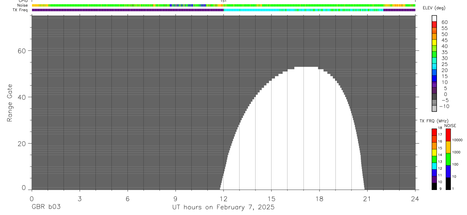This screenshot has height=215, width=467.
Task: Click the yellow swatch between ELEV 40 and 45
Action: 434,42
